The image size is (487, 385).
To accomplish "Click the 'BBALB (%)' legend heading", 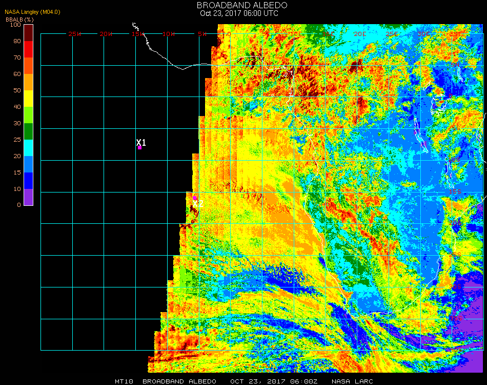I will (19, 20).
